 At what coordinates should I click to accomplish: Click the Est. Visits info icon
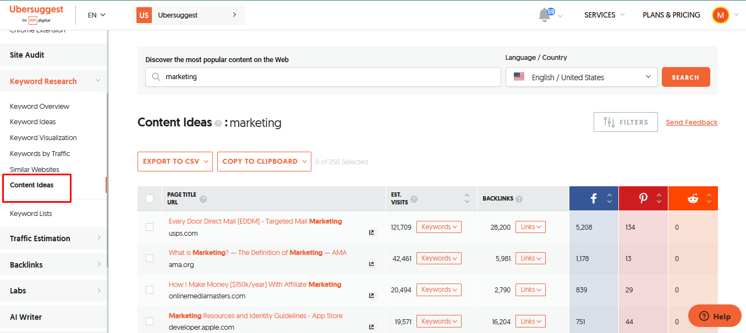click(414, 199)
